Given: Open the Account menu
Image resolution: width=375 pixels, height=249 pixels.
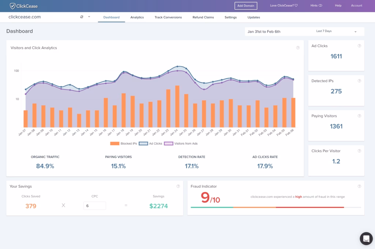Looking at the screenshot, I should 356,5.
